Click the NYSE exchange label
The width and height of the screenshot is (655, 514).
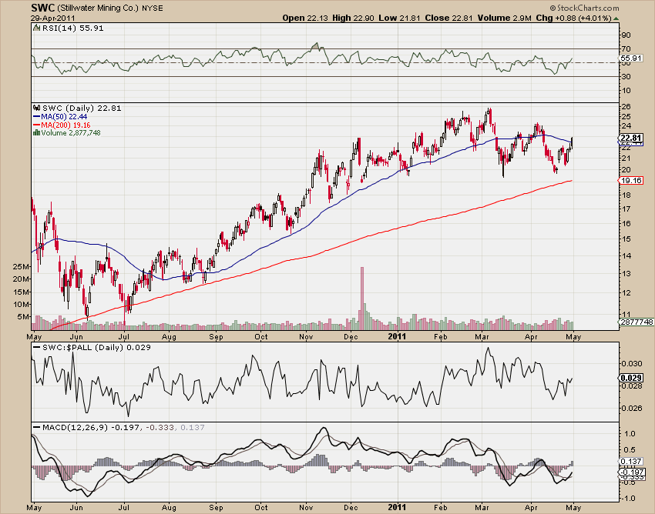pos(152,8)
